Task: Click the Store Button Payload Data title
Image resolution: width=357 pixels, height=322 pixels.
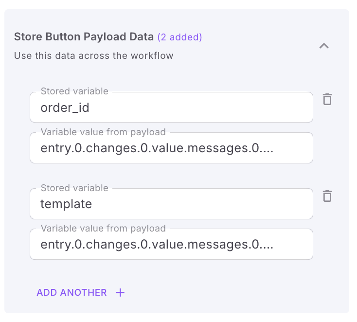Action: [84, 36]
